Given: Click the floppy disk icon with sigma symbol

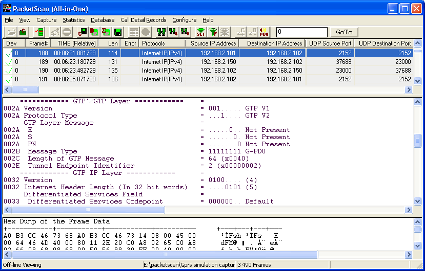Looking at the screenshot, I should tap(106, 32).
